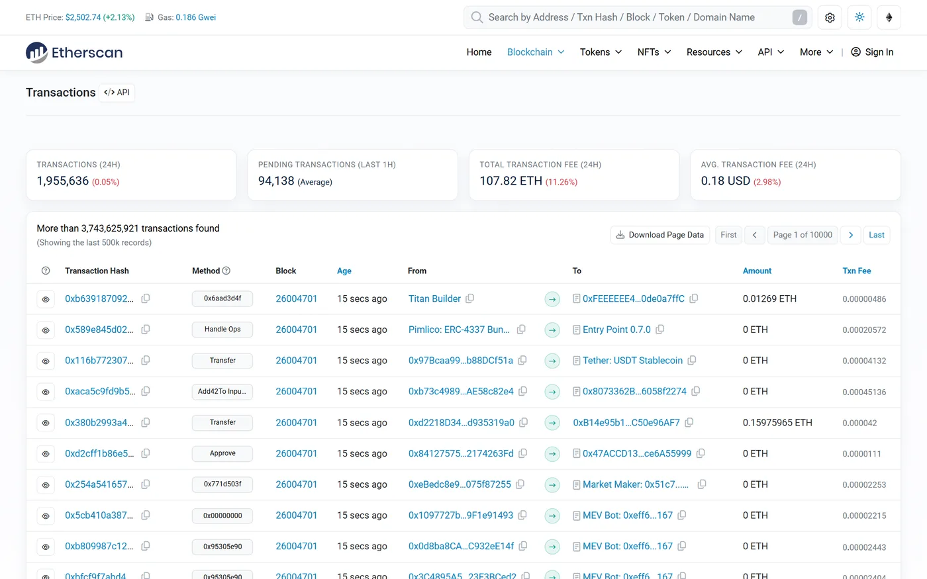927x579 pixels.
Task: Copy Titan Builder from address
Action: pyautogui.click(x=470, y=298)
